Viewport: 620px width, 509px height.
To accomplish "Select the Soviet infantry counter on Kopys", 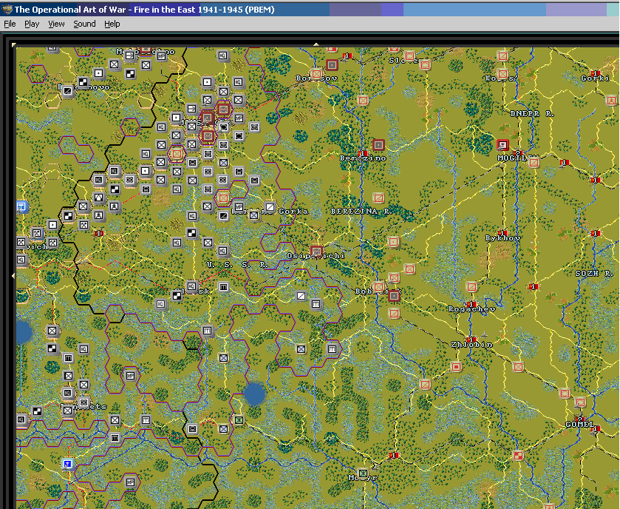I will 503,74.
